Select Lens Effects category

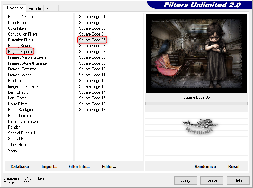coord(18,92)
